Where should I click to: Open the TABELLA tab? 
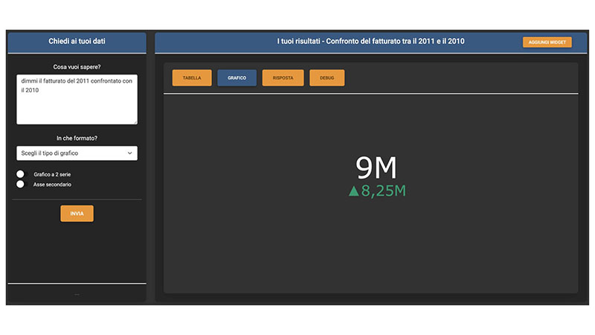point(192,78)
